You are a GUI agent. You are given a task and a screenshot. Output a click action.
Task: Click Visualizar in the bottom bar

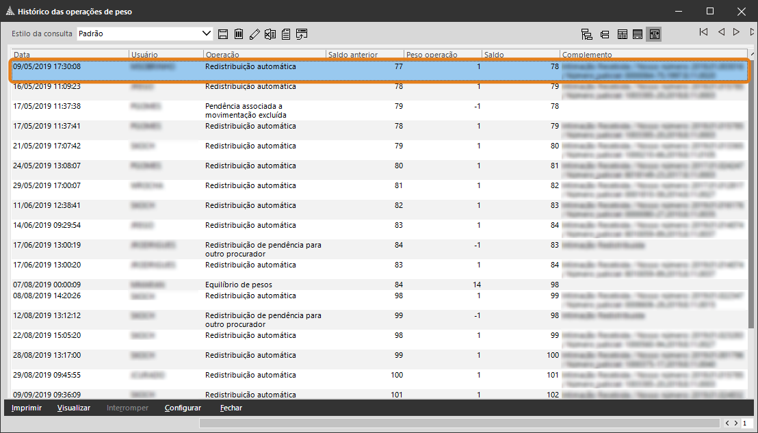74,408
